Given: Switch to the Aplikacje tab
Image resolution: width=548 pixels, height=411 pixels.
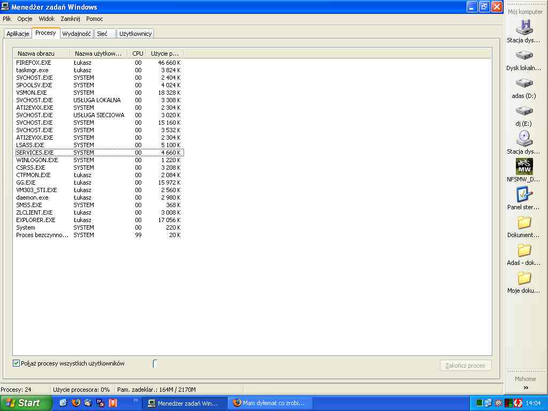Looking at the screenshot, I should [x=18, y=34].
